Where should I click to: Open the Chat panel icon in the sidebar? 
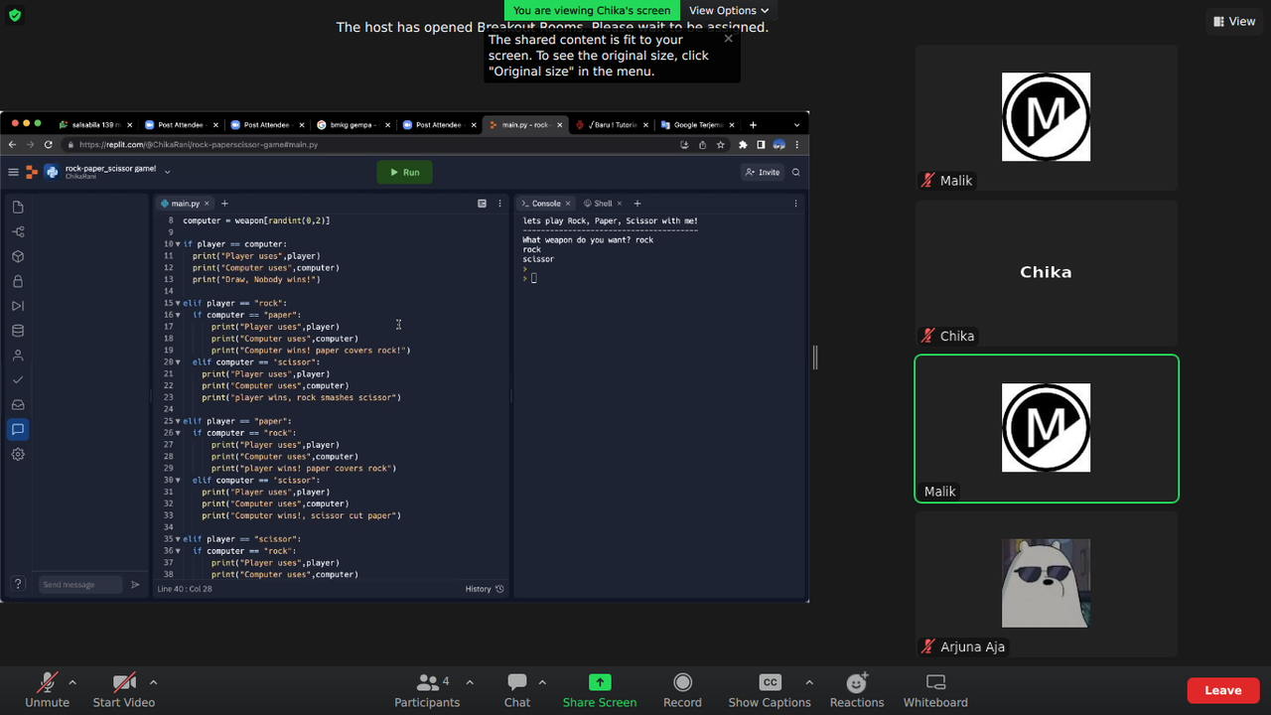[17, 429]
